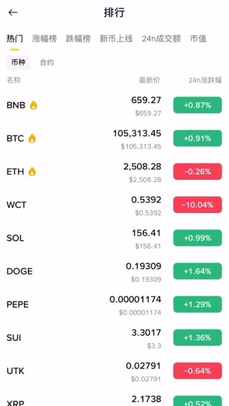
Task: Tap the flame icon beside BTC
Action: 32,138
